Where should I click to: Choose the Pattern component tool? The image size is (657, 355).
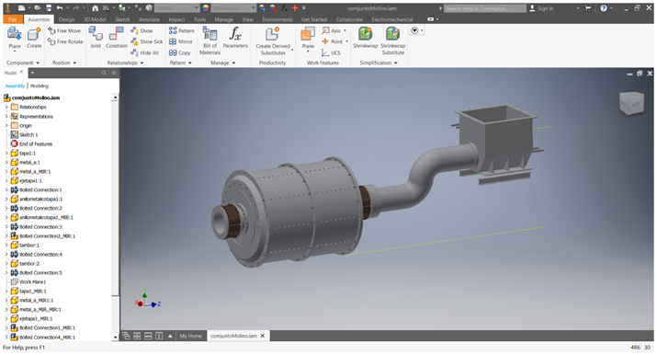tap(181, 30)
